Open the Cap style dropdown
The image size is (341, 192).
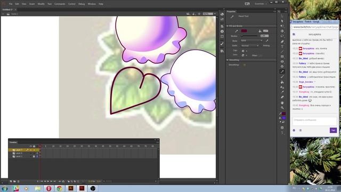(245, 51)
